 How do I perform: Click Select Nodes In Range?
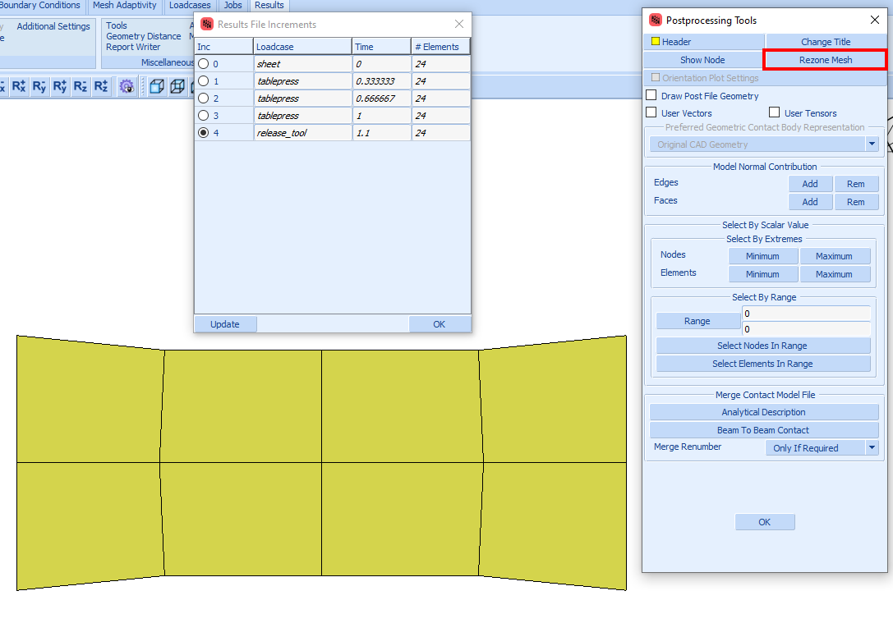pyautogui.click(x=762, y=346)
